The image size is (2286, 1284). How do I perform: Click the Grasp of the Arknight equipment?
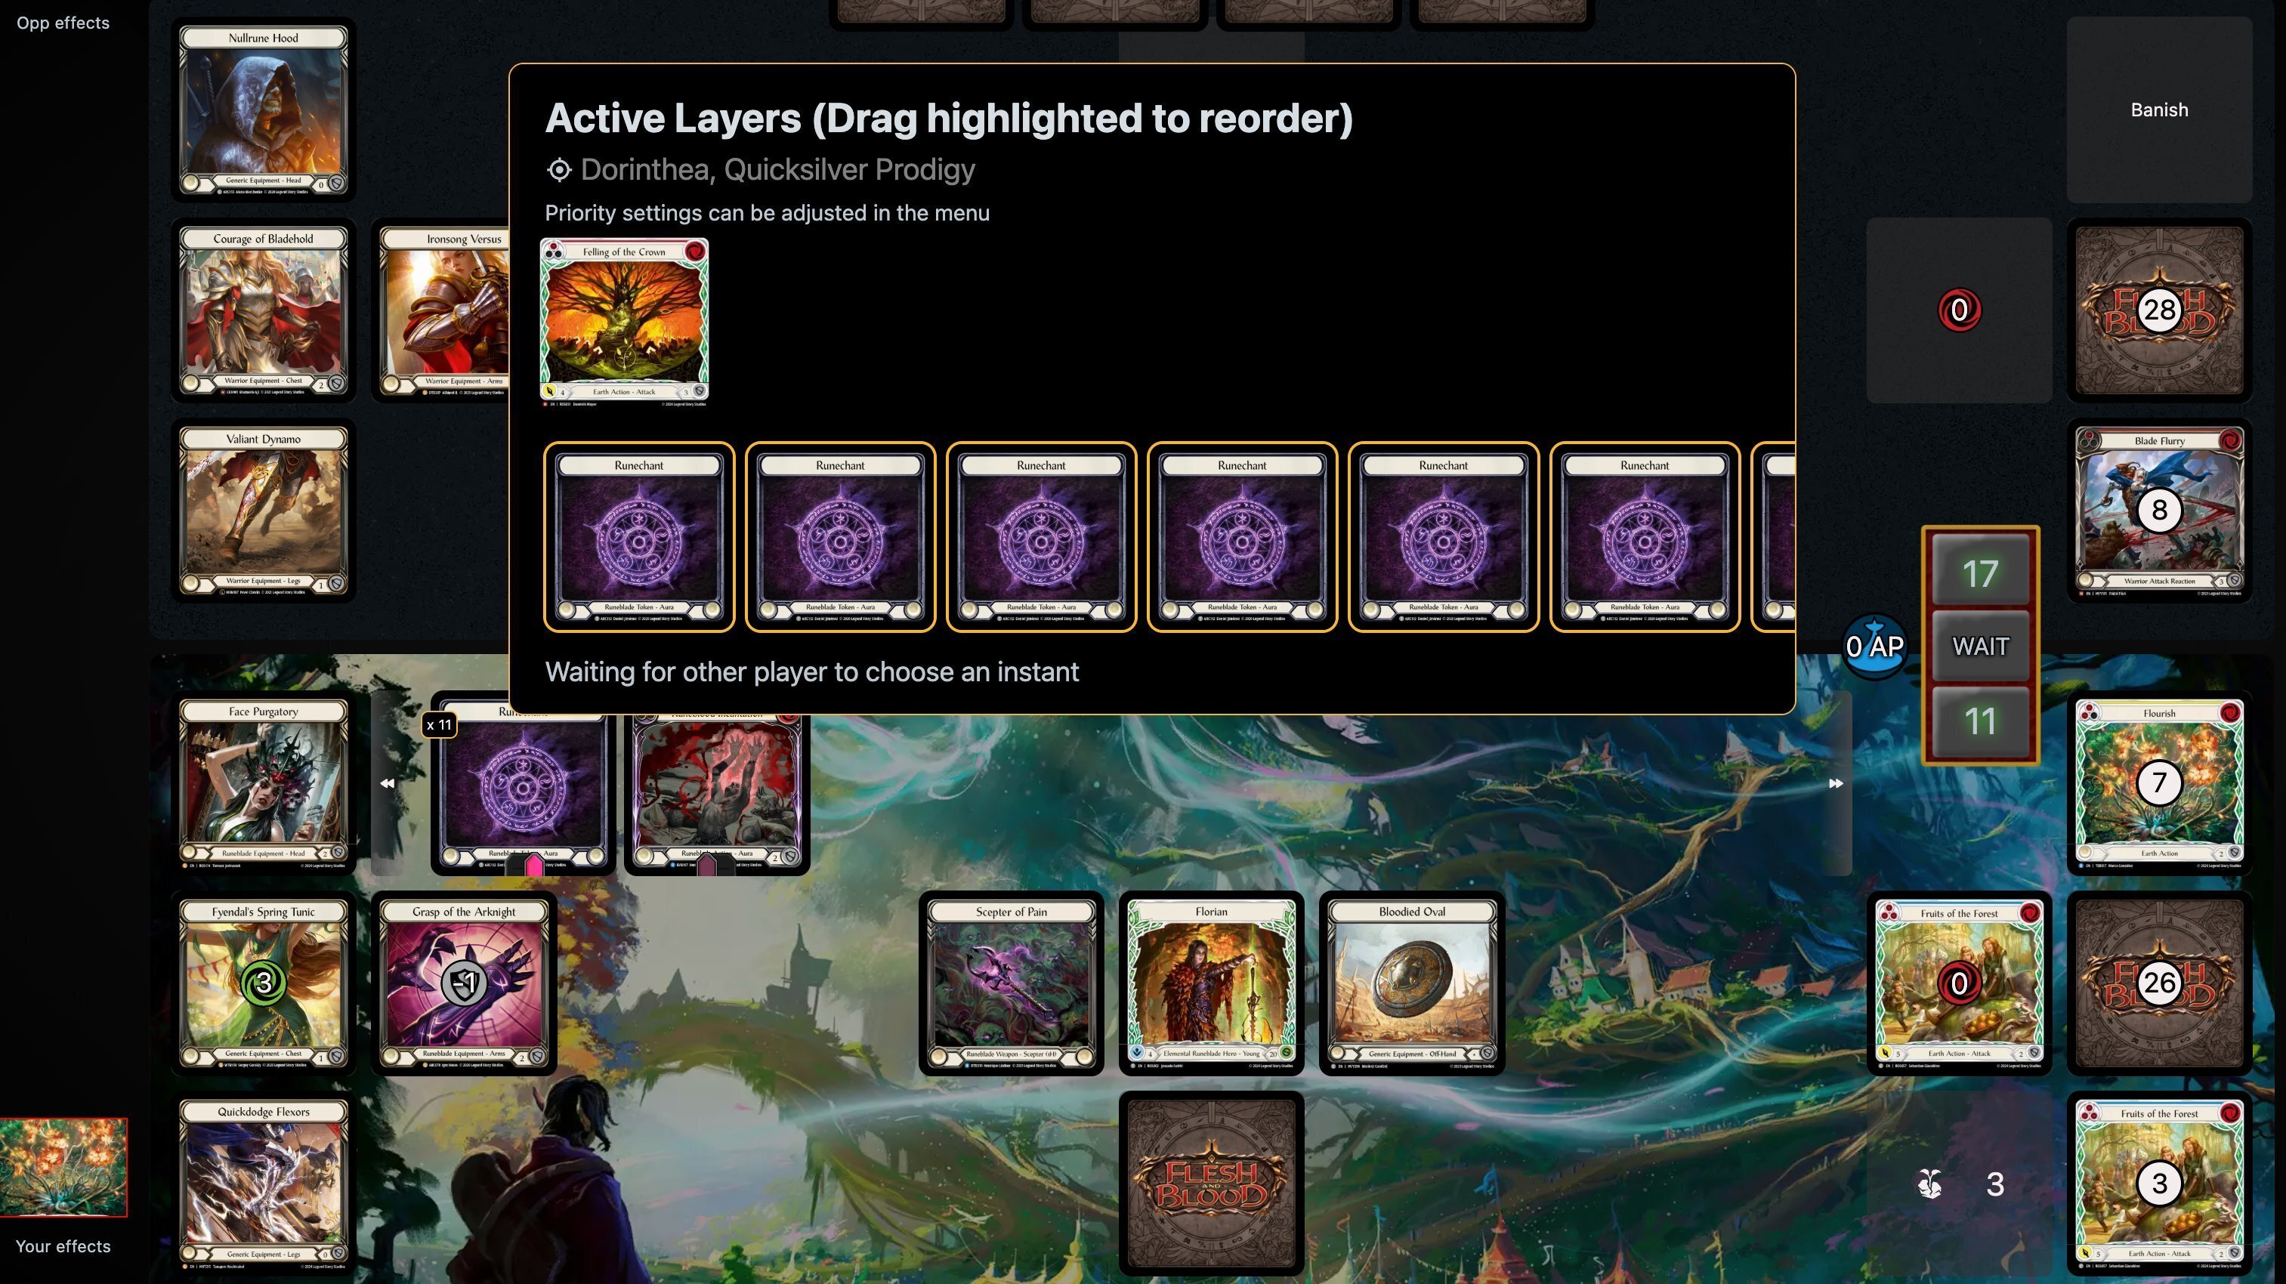coord(463,983)
